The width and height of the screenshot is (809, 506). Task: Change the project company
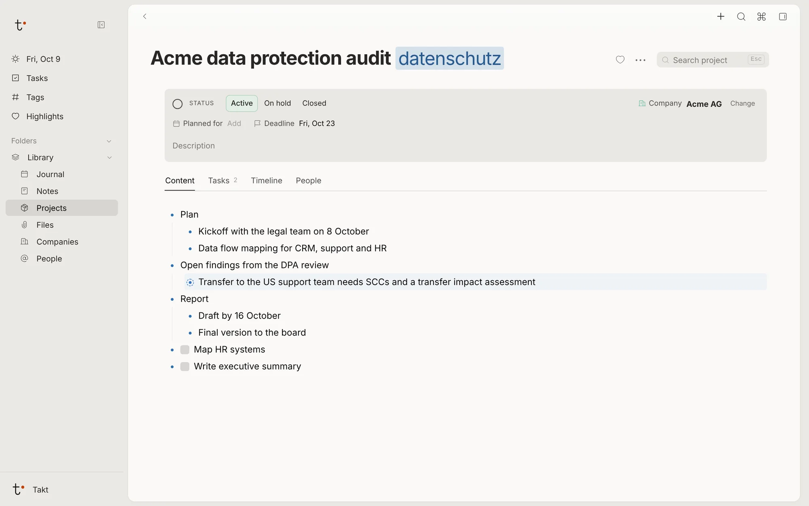pos(742,103)
